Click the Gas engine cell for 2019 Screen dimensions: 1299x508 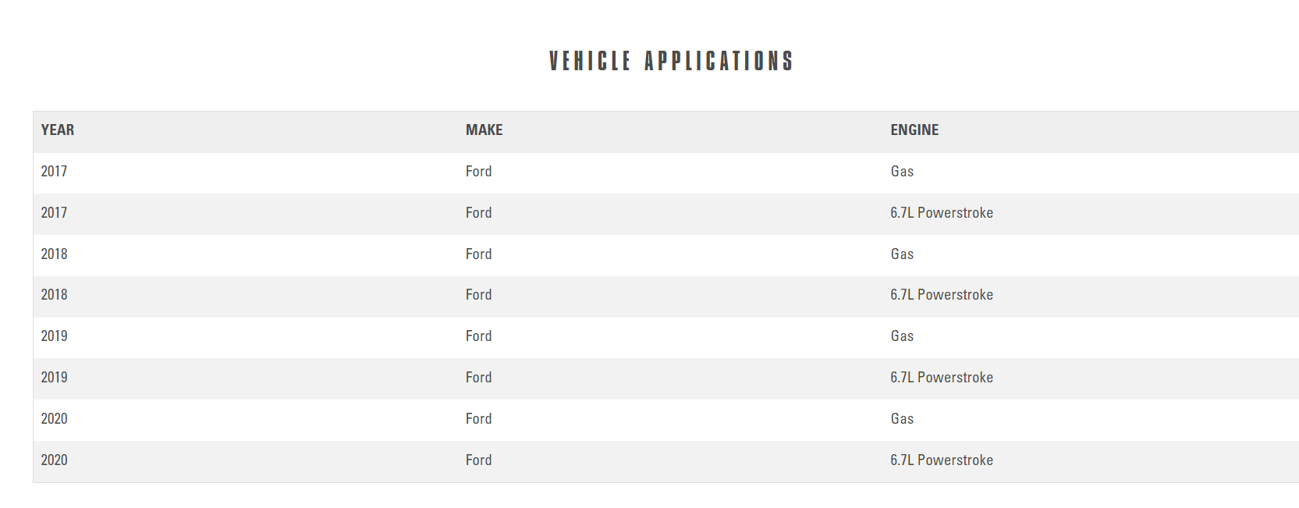[902, 336]
